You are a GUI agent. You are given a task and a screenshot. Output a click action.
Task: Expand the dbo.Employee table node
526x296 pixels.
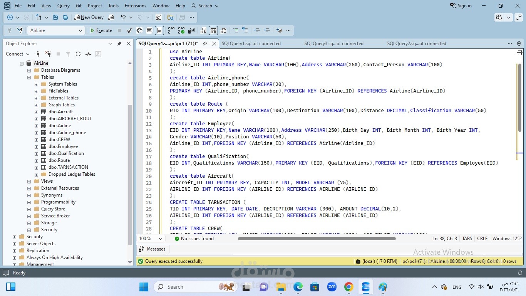pyautogui.click(x=36, y=146)
